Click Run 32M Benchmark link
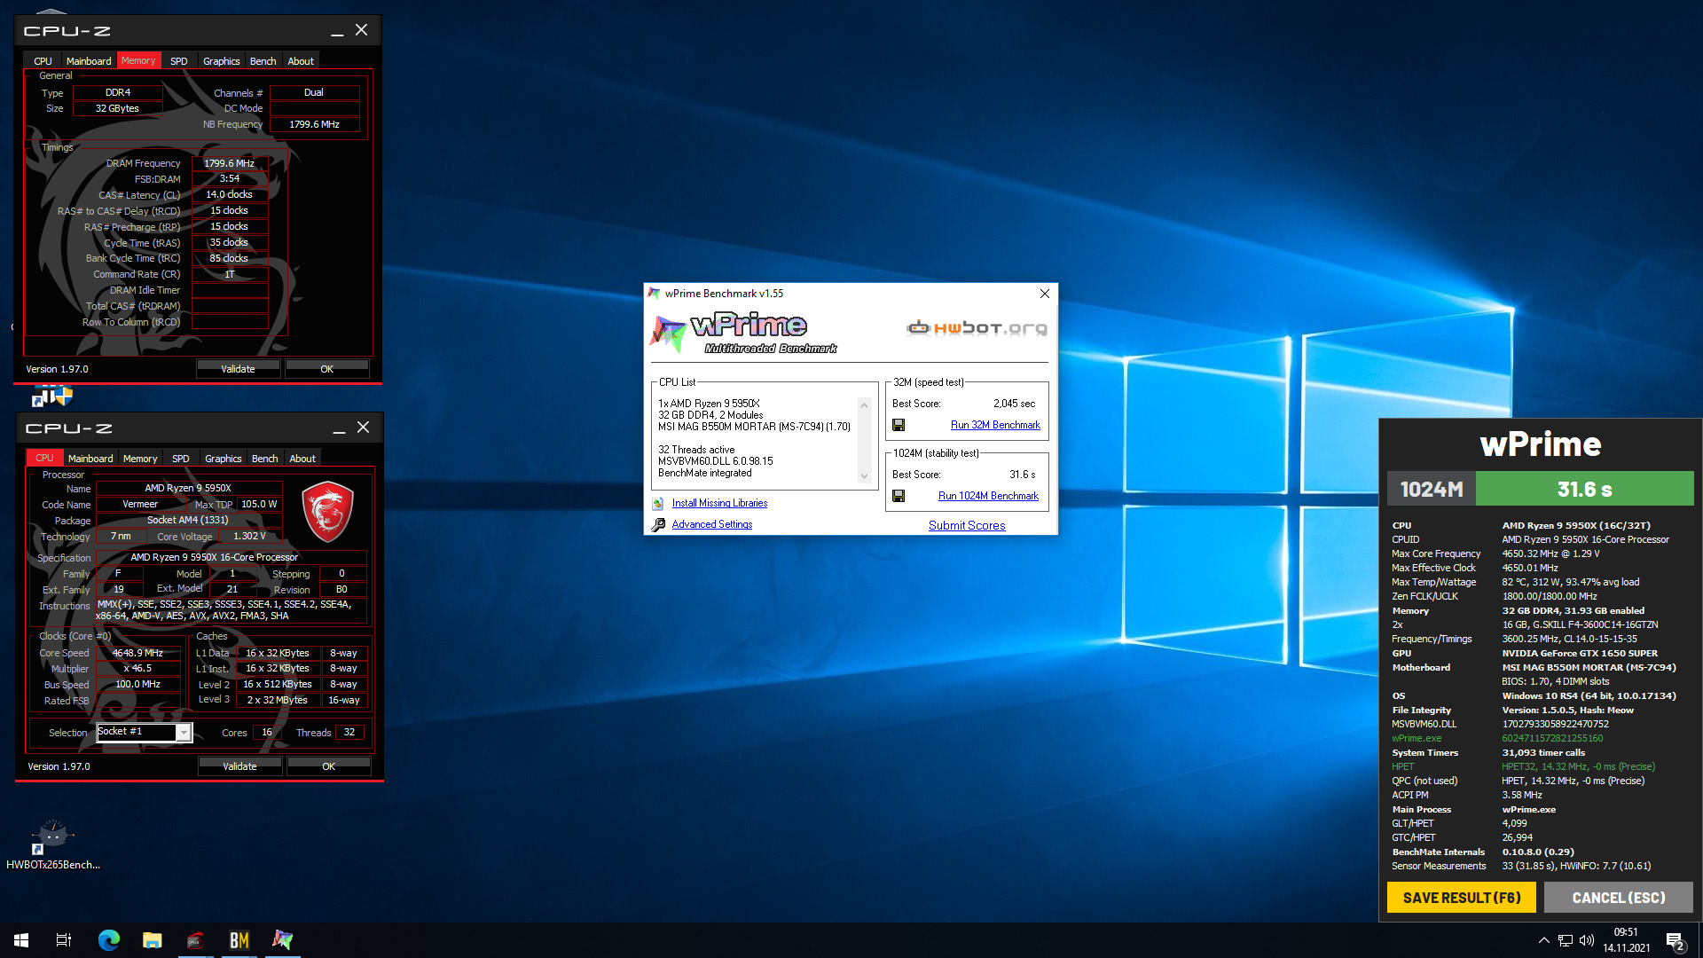The height and width of the screenshot is (958, 1703). (x=995, y=426)
